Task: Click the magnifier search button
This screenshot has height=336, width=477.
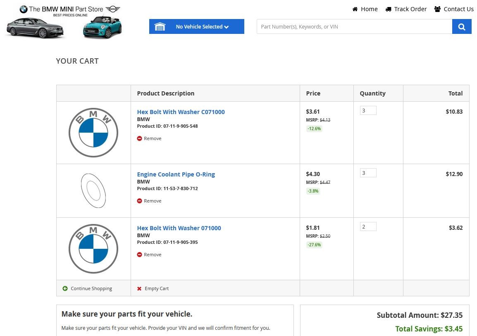Action: (x=462, y=27)
